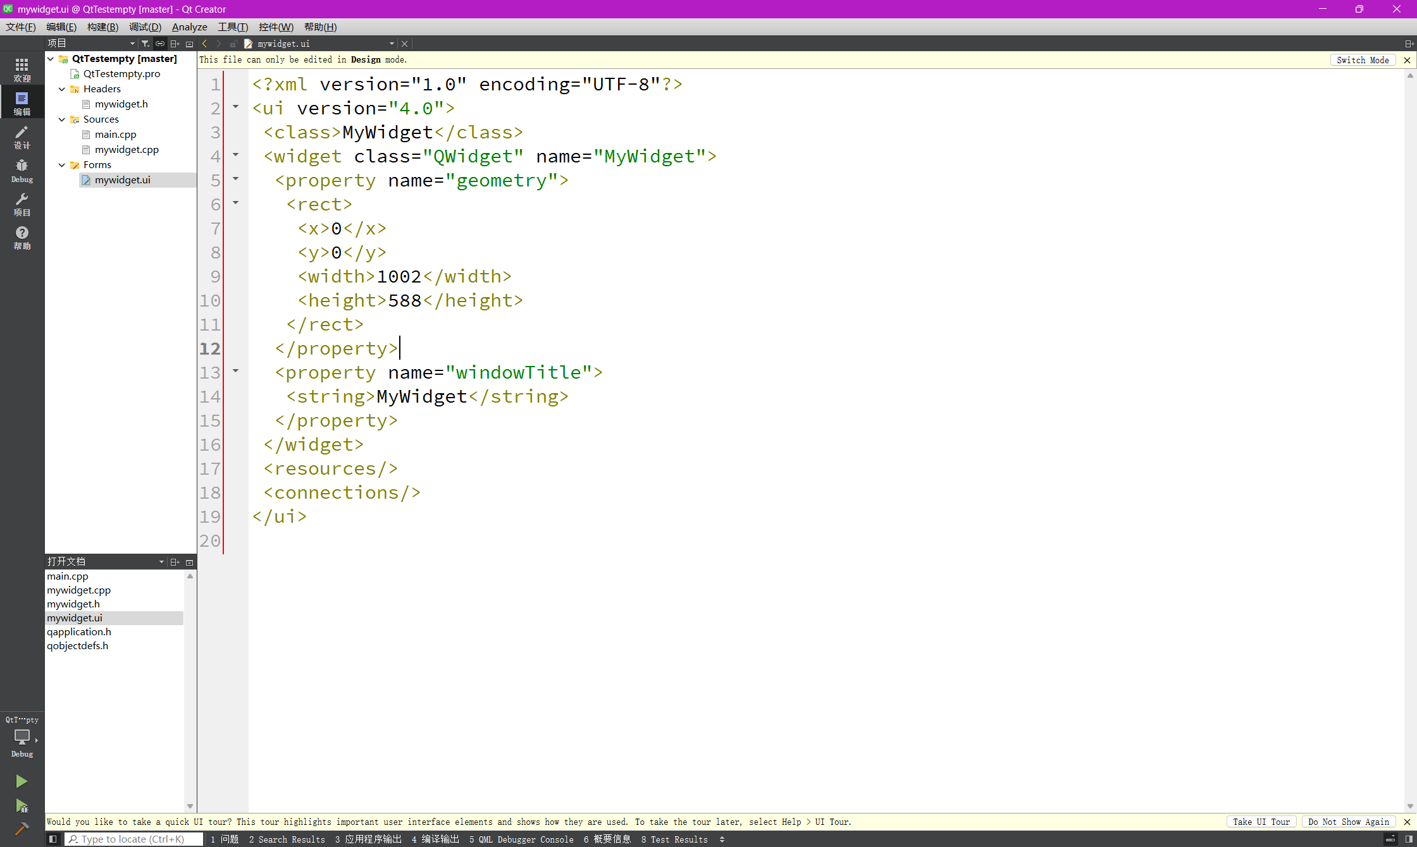This screenshot has width=1417, height=847.
Task: Build the project using the hammer icon
Action: click(22, 829)
